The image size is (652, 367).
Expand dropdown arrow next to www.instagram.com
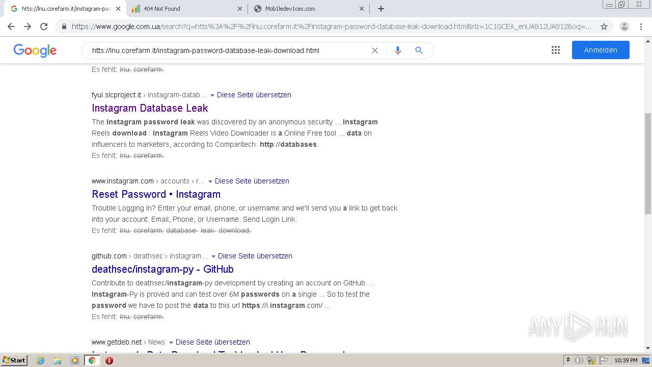(210, 181)
